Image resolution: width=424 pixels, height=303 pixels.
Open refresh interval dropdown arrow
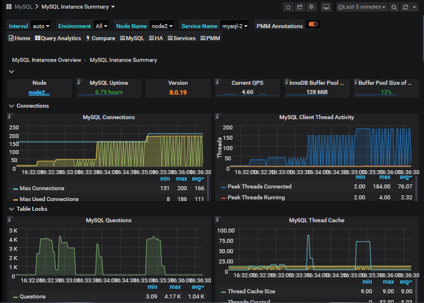(x=414, y=7)
